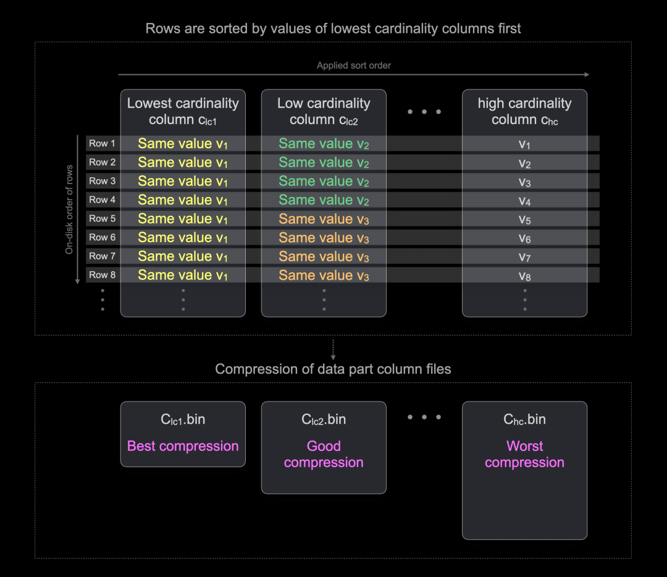The height and width of the screenshot is (577, 667).
Task: Click the three dots between the top column headers
Action: (x=424, y=112)
